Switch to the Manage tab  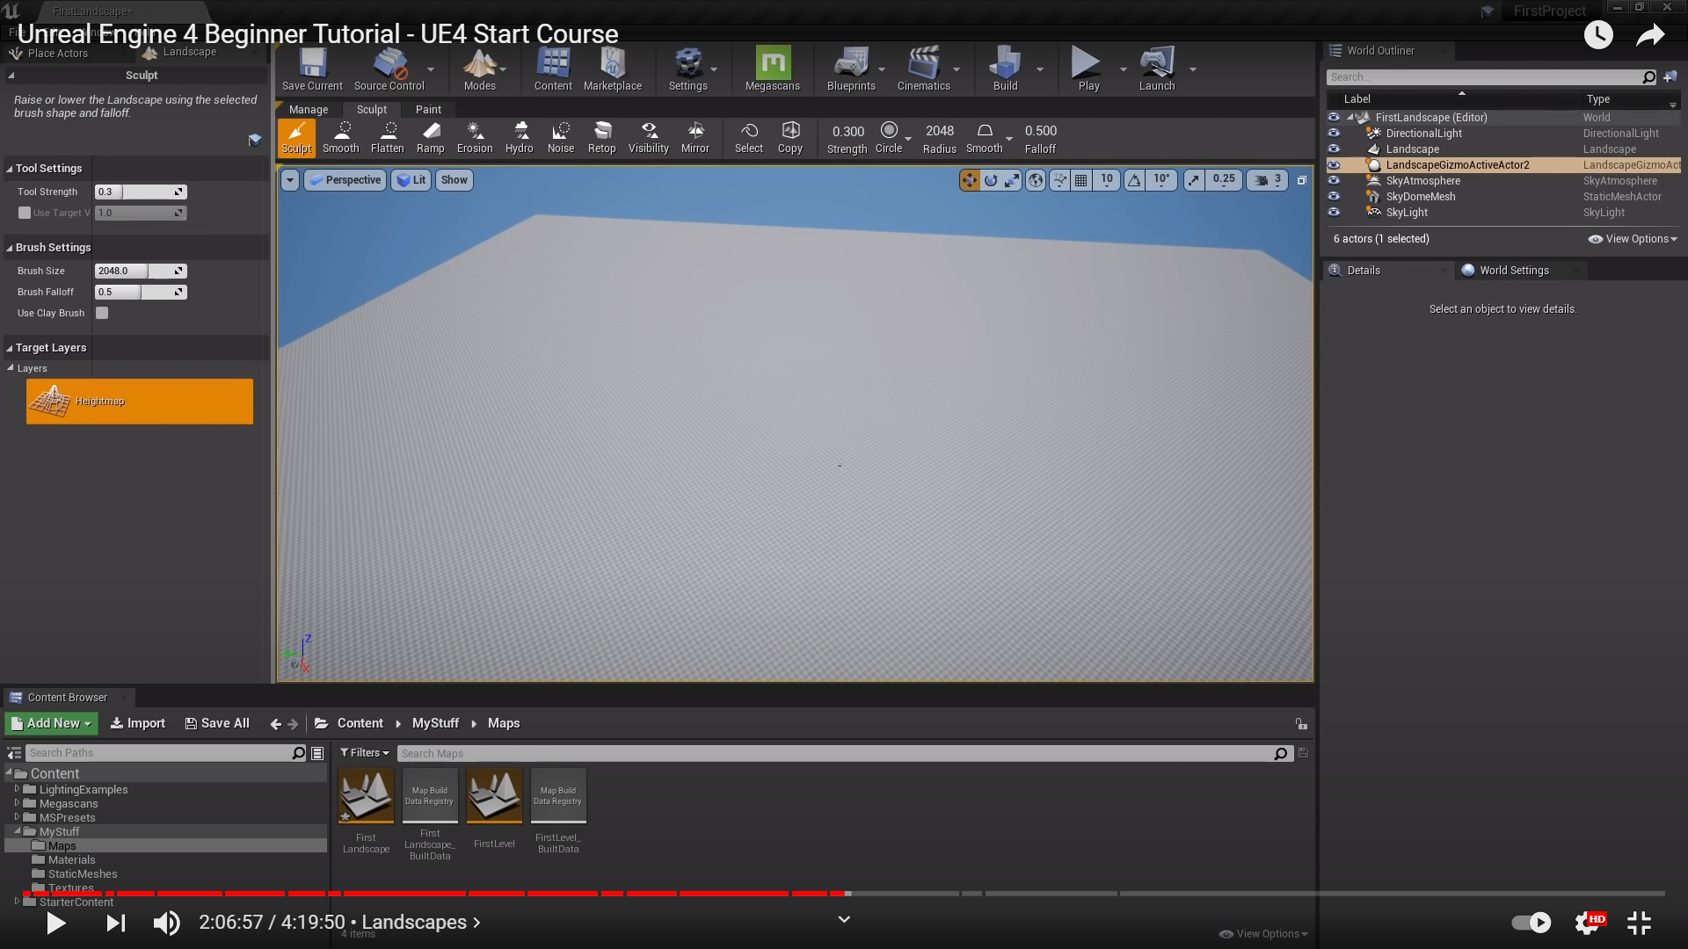click(x=309, y=110)
